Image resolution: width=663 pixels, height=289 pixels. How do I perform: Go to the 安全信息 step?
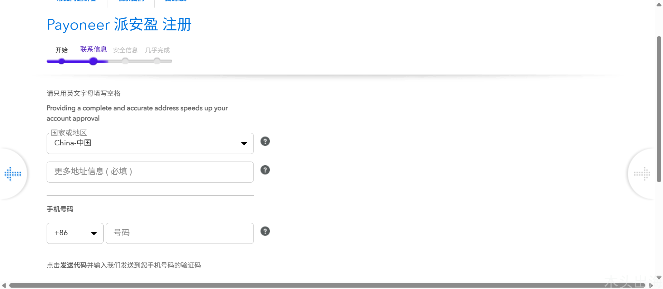tap(125, 50)
